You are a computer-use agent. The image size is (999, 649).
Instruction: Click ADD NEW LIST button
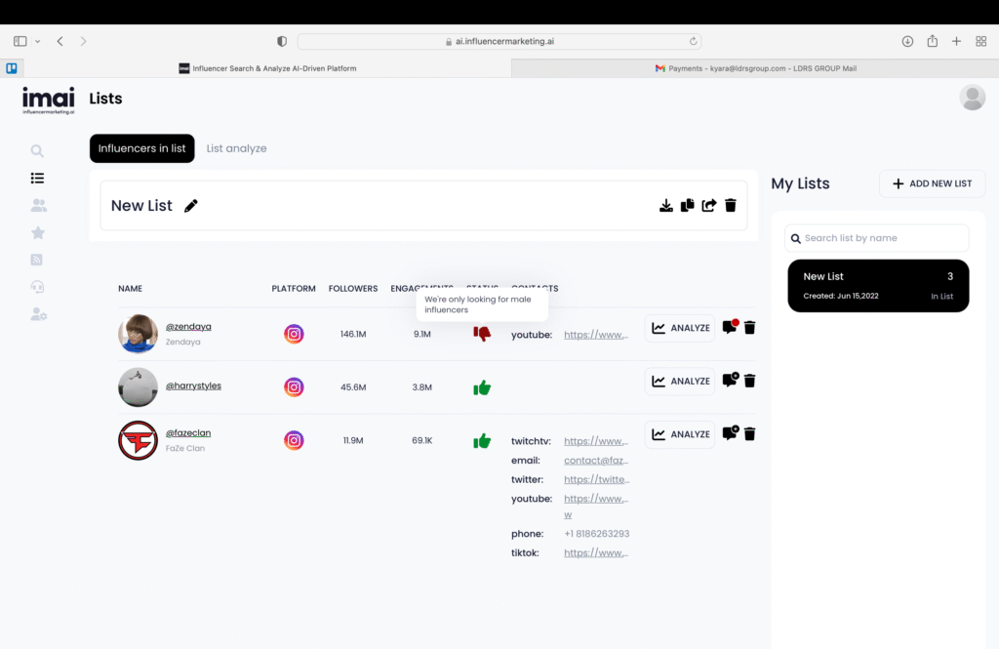pos(932,183)
